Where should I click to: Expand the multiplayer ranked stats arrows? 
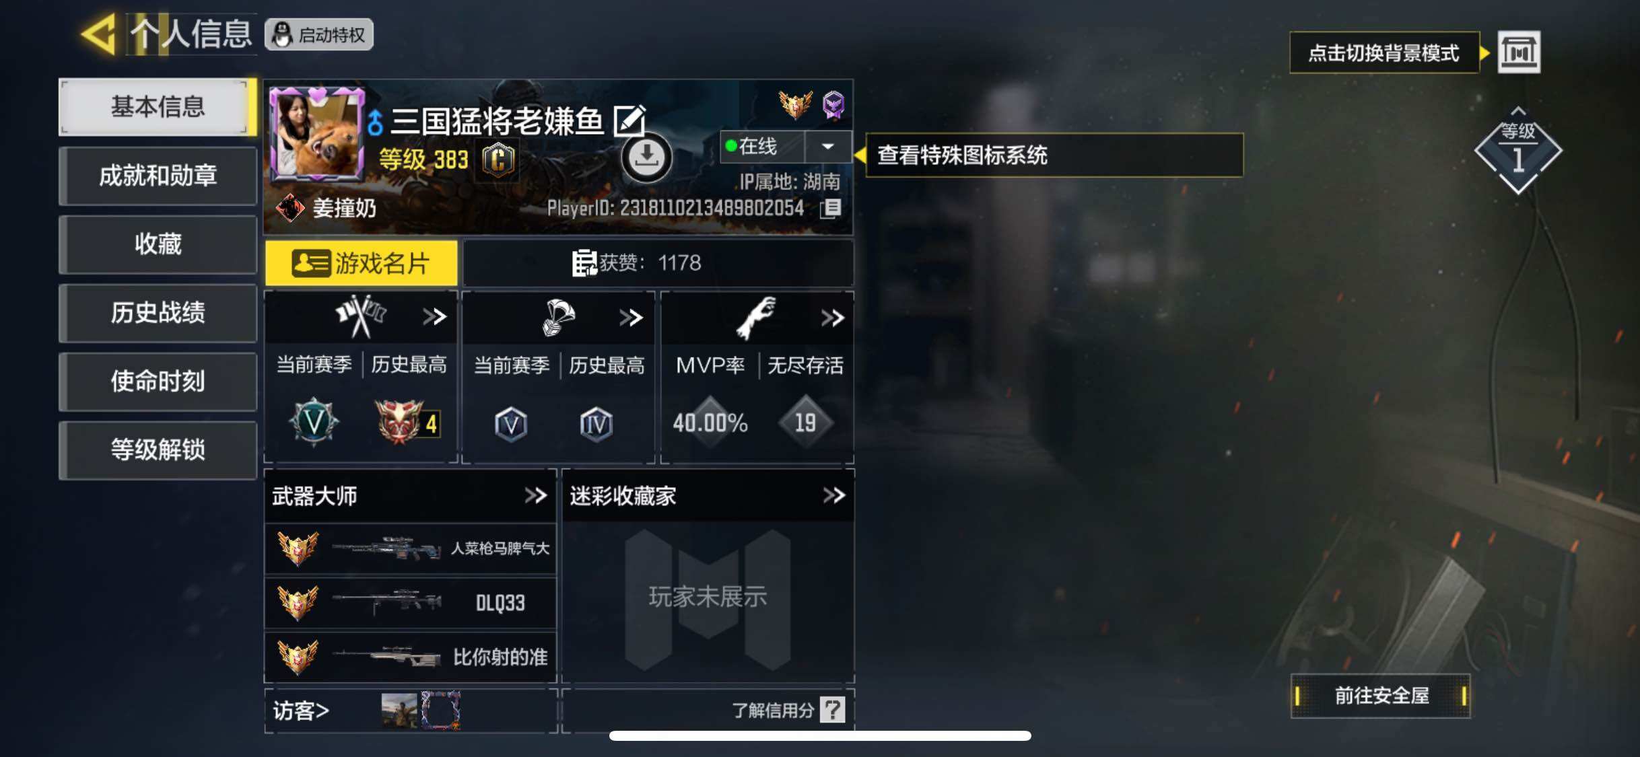coord(434,316)
